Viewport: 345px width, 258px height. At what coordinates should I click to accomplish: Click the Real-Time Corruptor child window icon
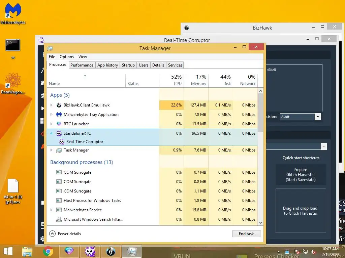coord(62,142)
